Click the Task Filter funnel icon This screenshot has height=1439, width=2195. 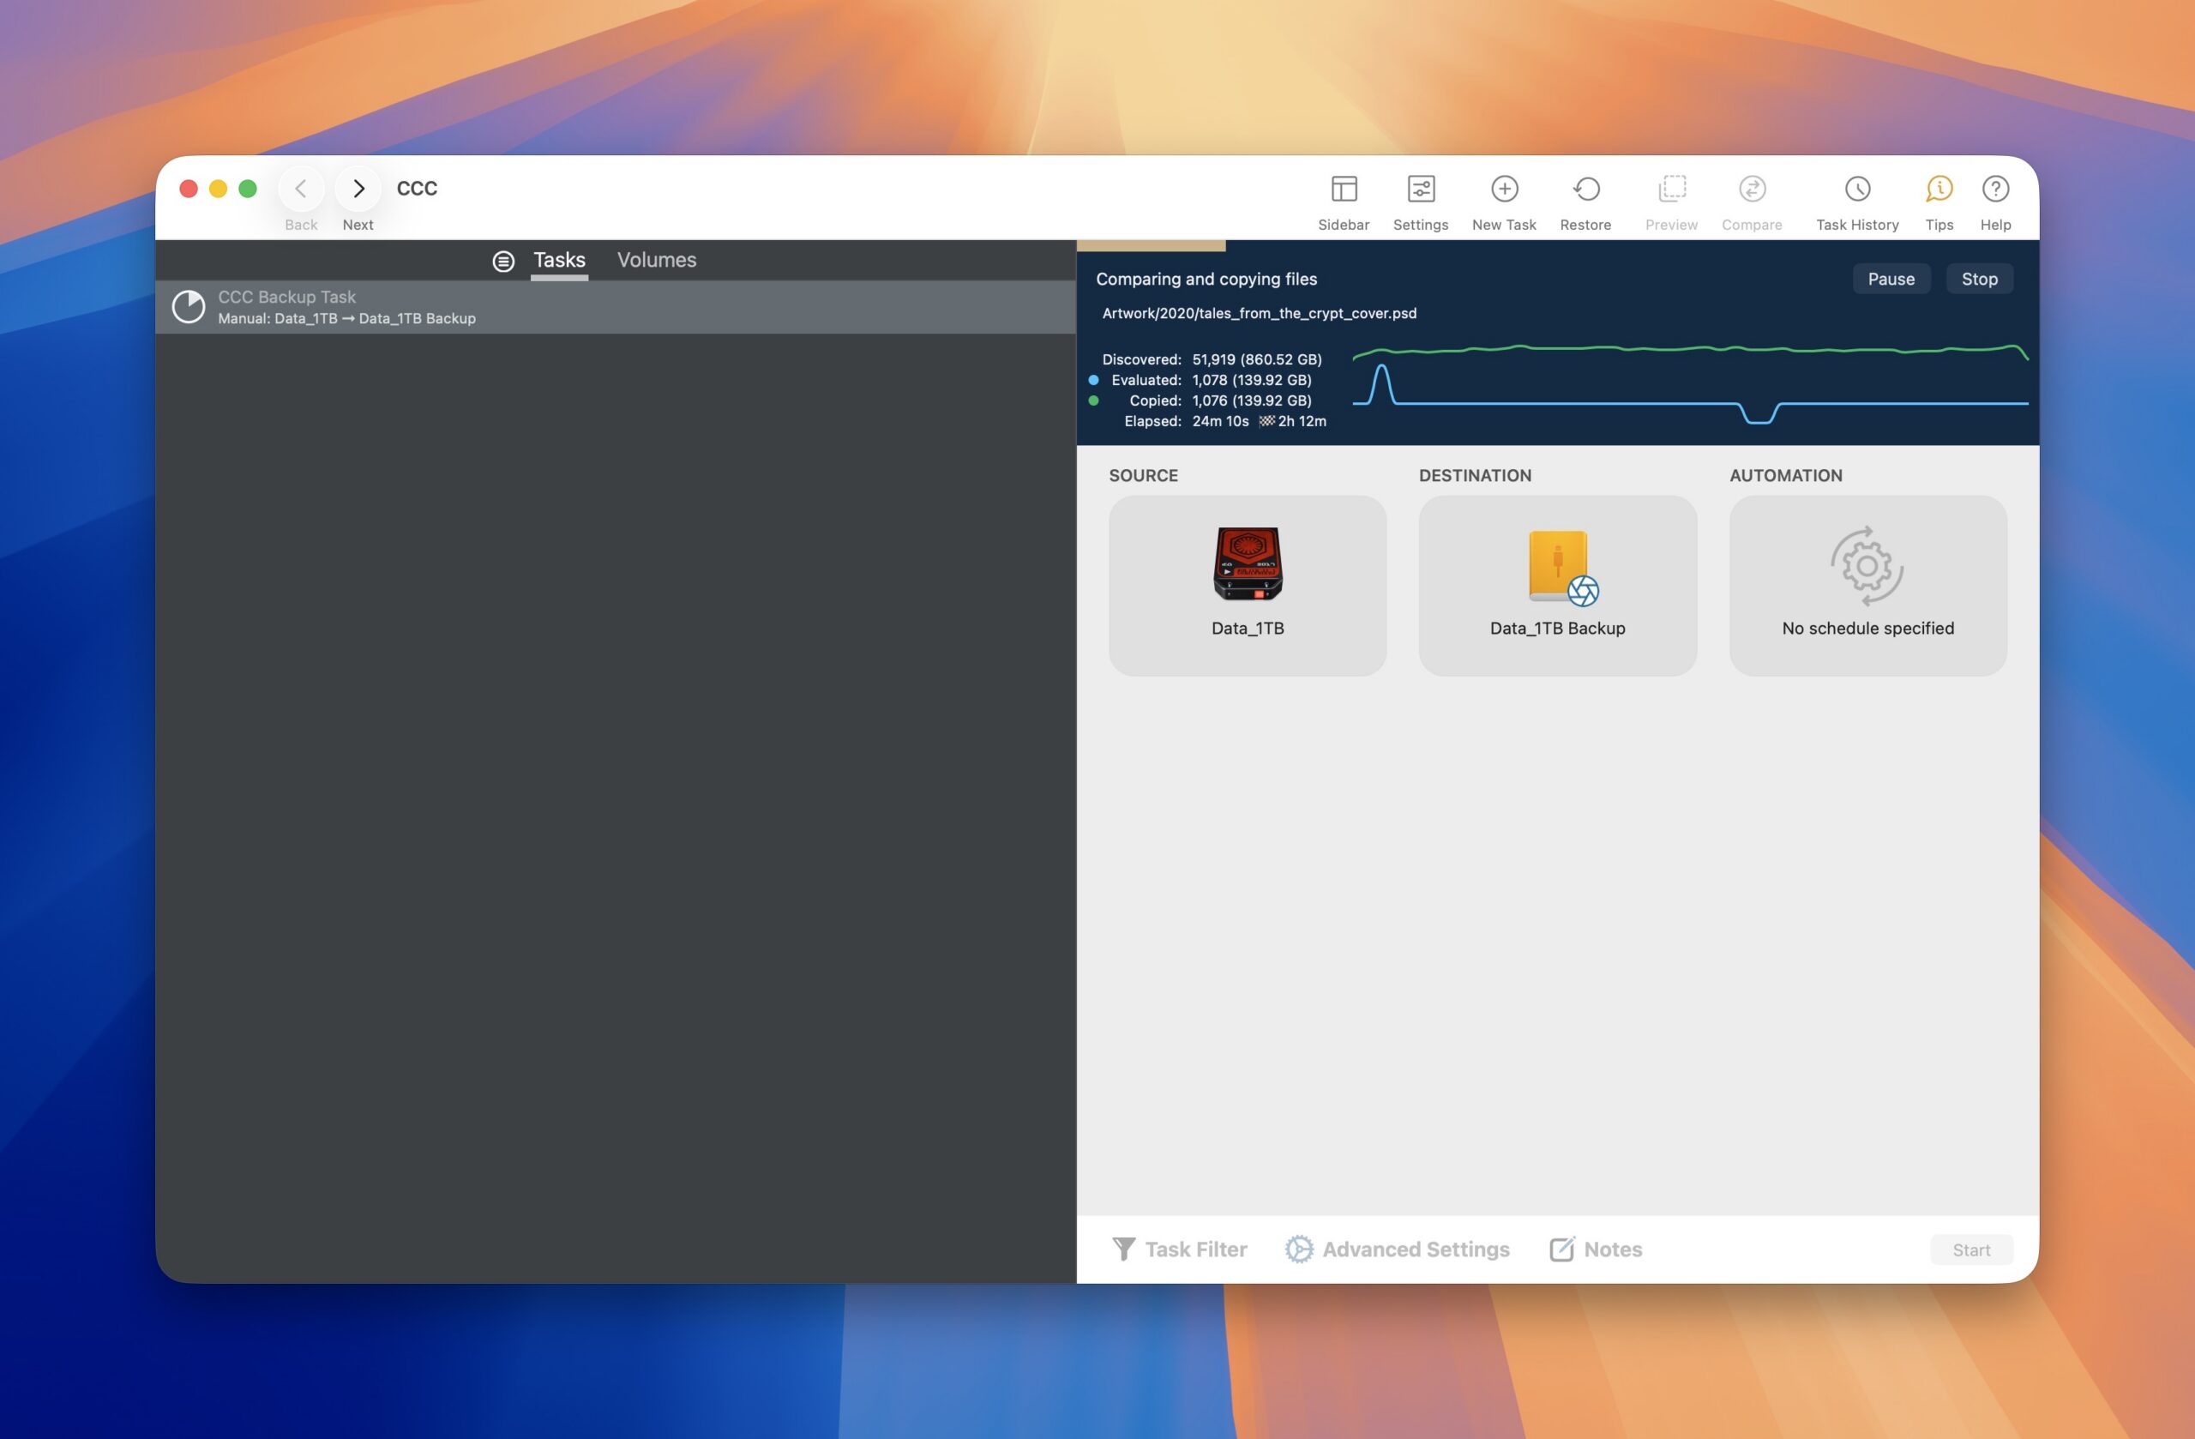(x=1123, y=1249)
